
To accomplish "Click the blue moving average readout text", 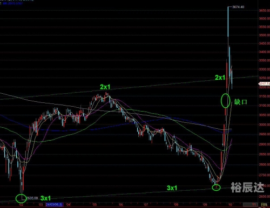I will click(12, 3).
